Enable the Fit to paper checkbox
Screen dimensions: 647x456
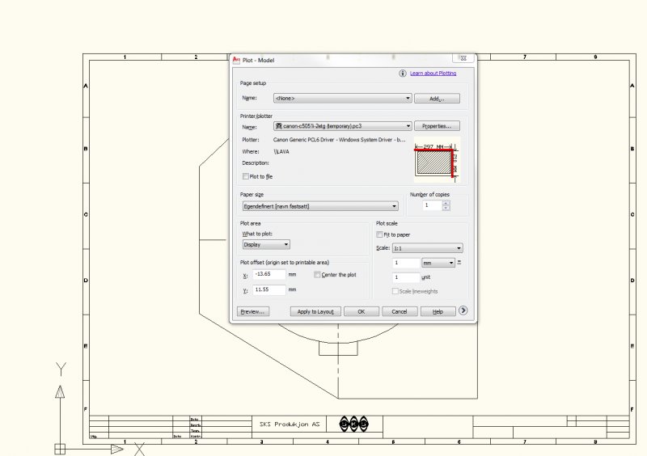pos(379,234)
